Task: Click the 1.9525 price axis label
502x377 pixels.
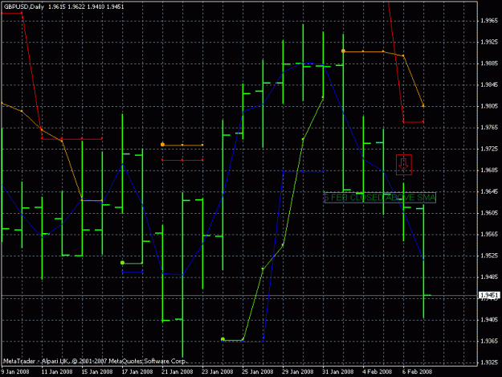Action: tap(489, 256)
